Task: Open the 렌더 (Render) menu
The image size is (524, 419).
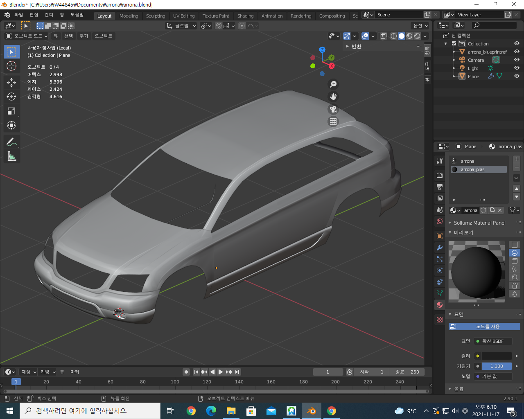Action: pos(49,15)
